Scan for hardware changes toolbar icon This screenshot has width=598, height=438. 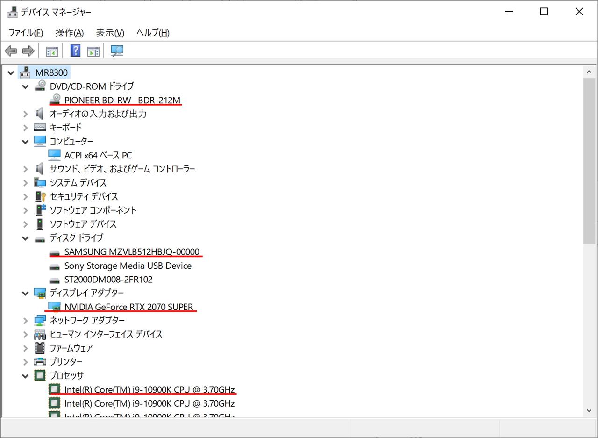[117, 50]
